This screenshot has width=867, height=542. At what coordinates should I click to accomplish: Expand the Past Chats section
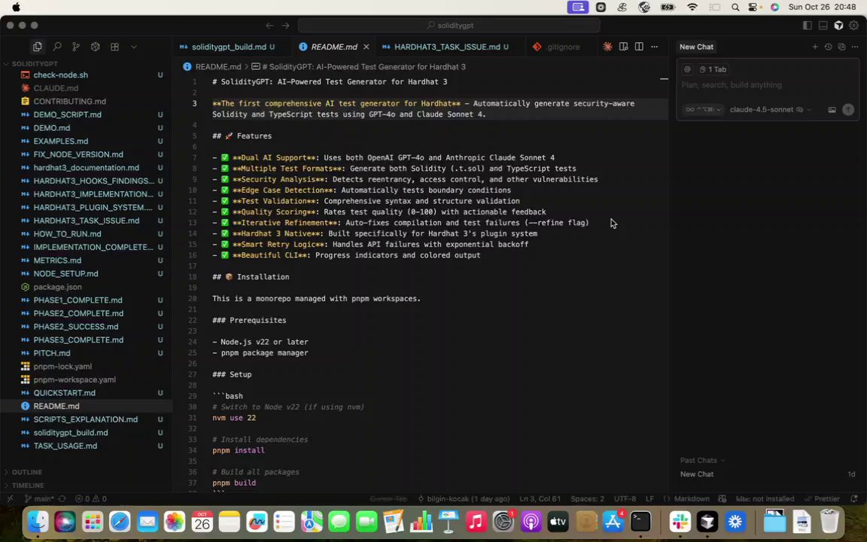click(x=703, y=460)
